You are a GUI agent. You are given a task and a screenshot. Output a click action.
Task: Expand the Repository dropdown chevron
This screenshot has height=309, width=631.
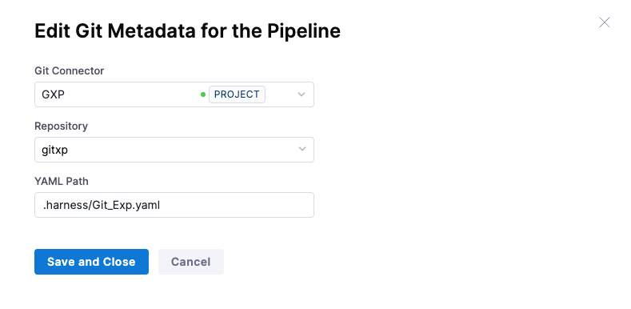pyautogui.click(x=302, y=149)
